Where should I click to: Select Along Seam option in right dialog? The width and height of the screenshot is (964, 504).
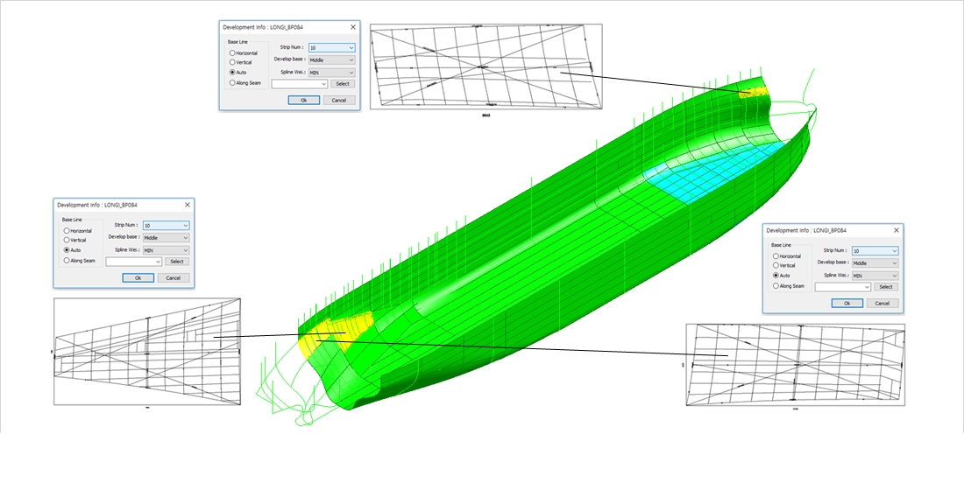[776, 286]
